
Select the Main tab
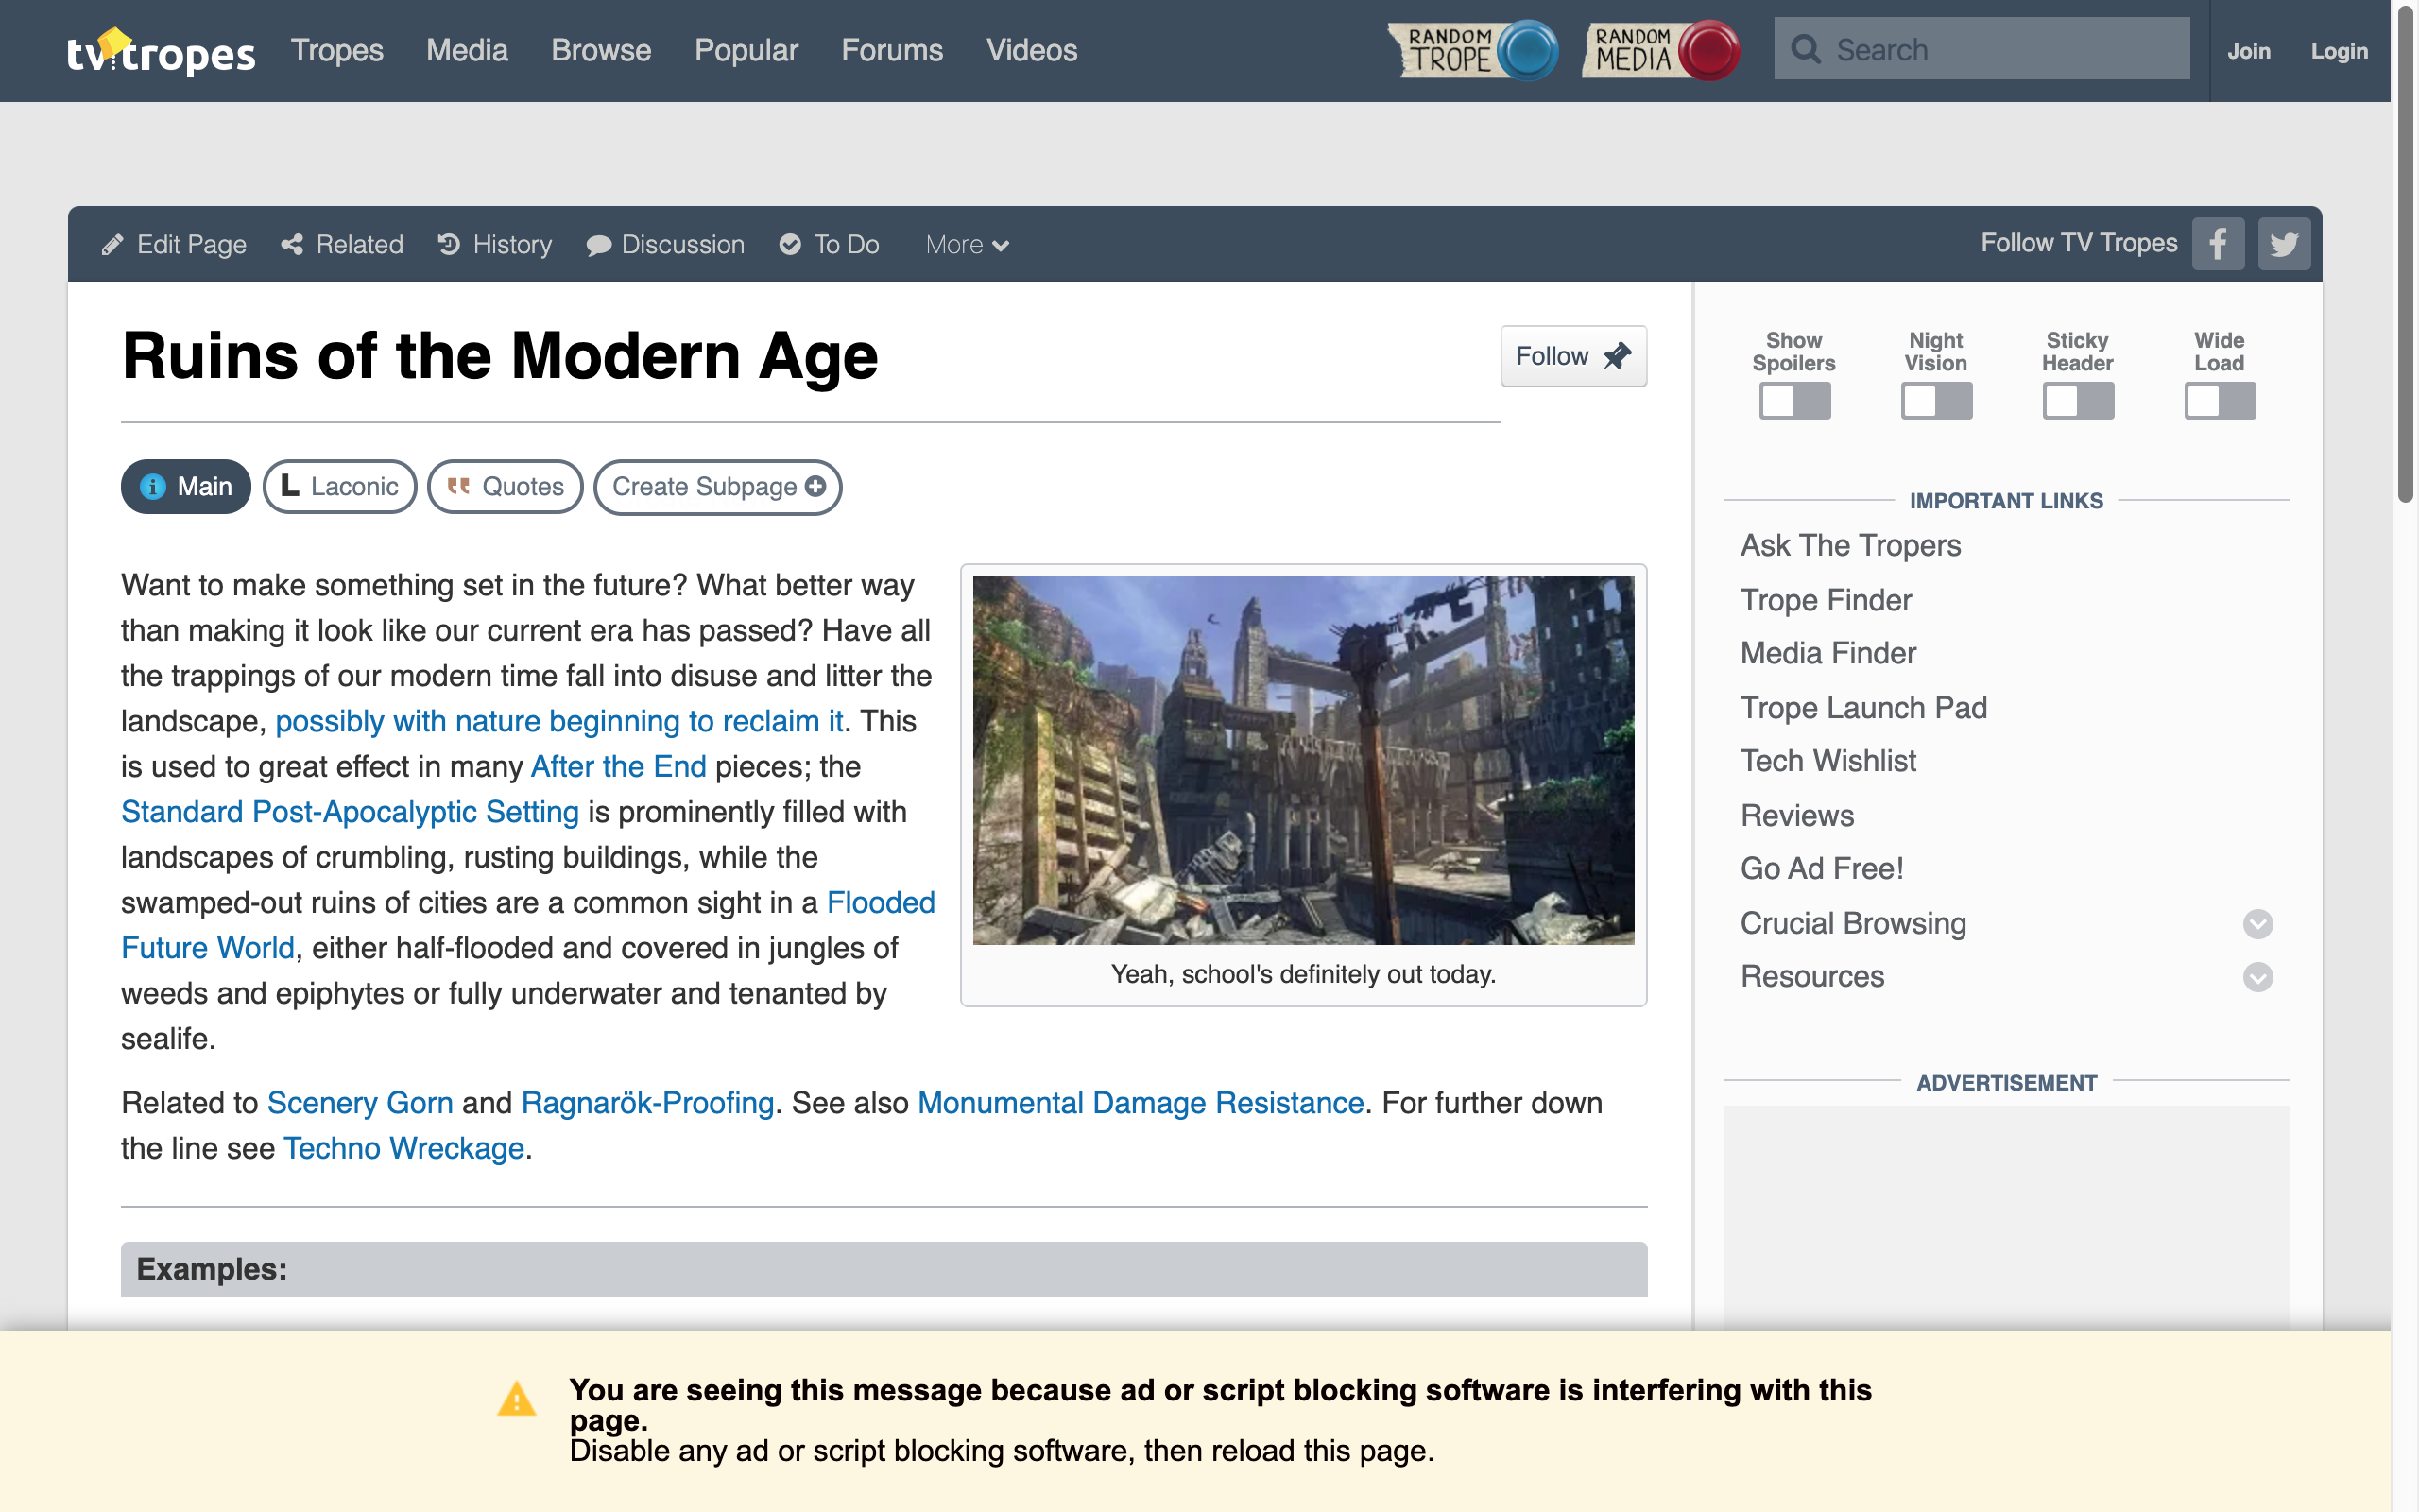pyautogui.click(x=186, y=487)
